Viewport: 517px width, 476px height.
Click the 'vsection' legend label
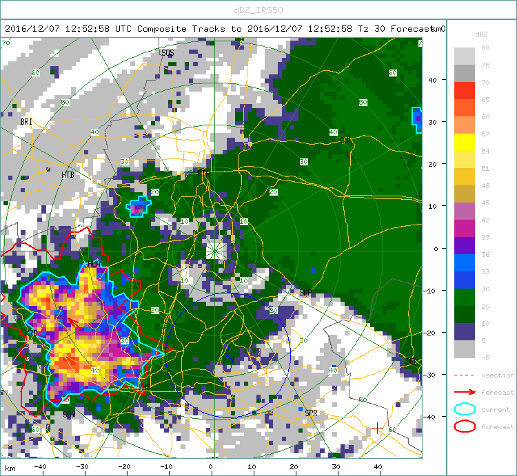[x=498, y=375]
